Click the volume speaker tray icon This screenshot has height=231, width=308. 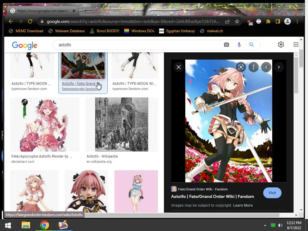pos(280,225)
